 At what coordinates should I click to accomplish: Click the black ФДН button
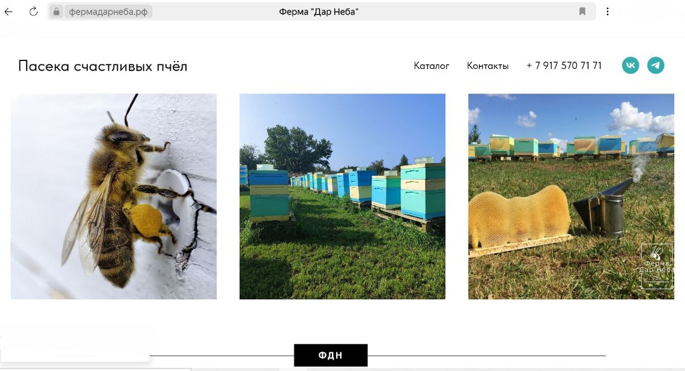[331, 356]
